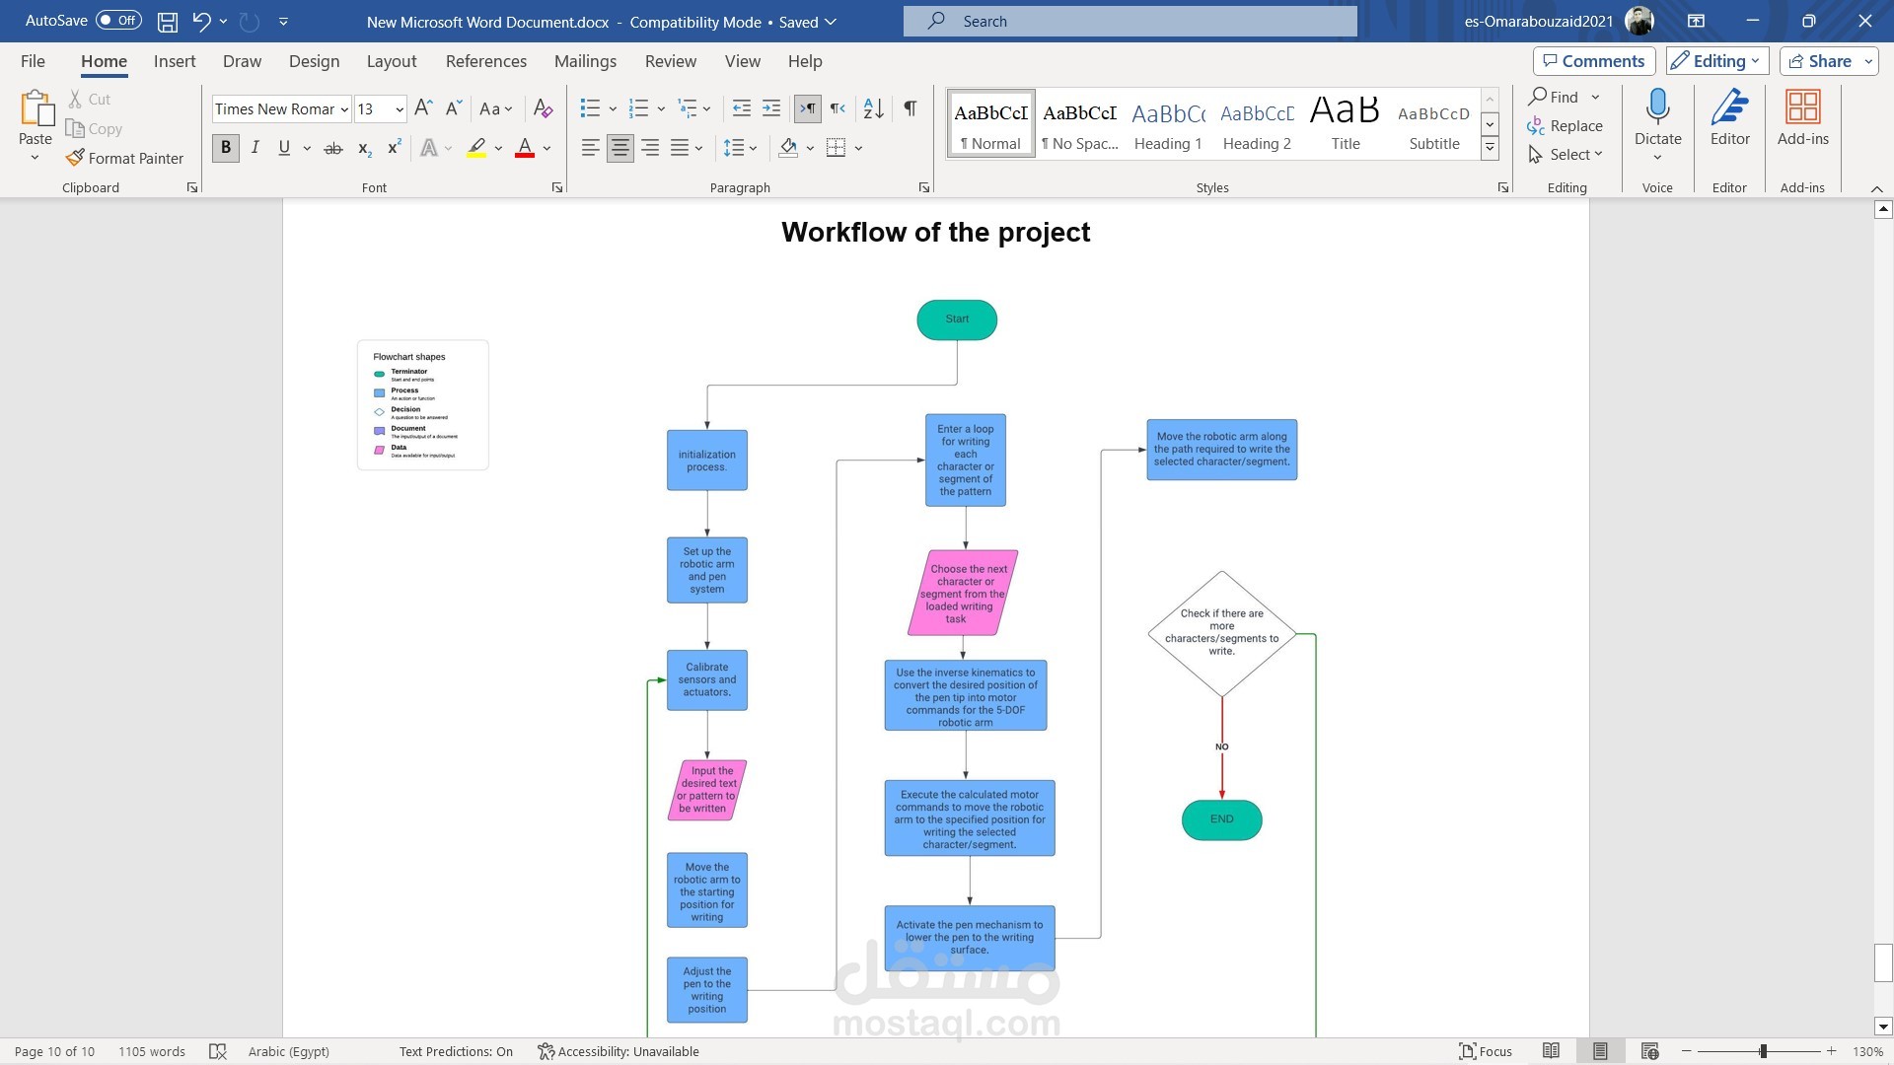Expand numbering list library

pos(661,108)
